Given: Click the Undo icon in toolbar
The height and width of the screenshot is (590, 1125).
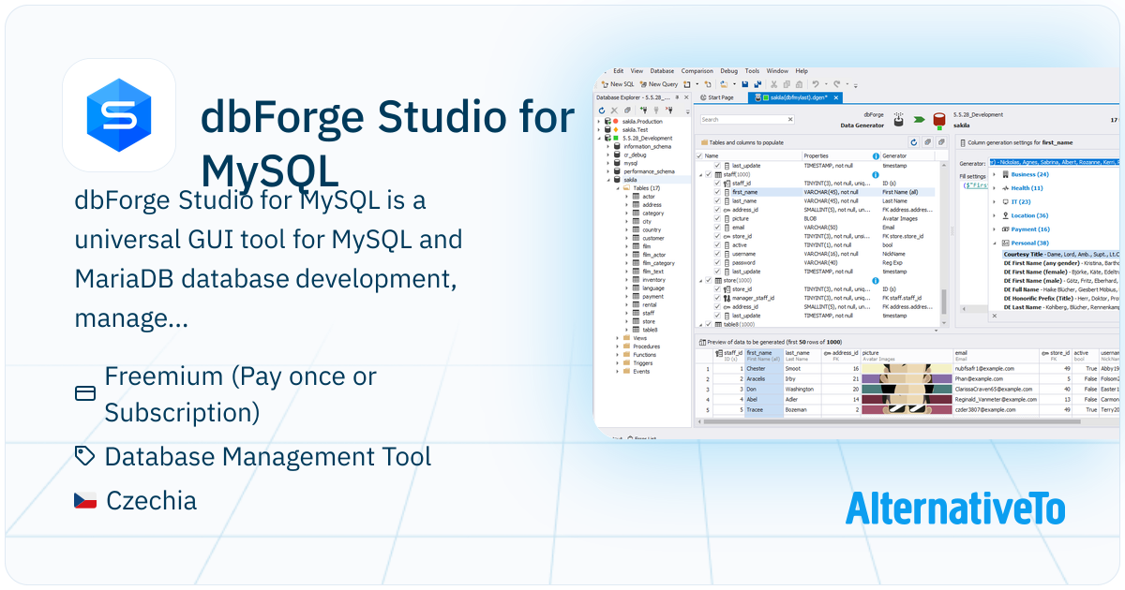Looking at the screenshot, I should tap(816, 84).
